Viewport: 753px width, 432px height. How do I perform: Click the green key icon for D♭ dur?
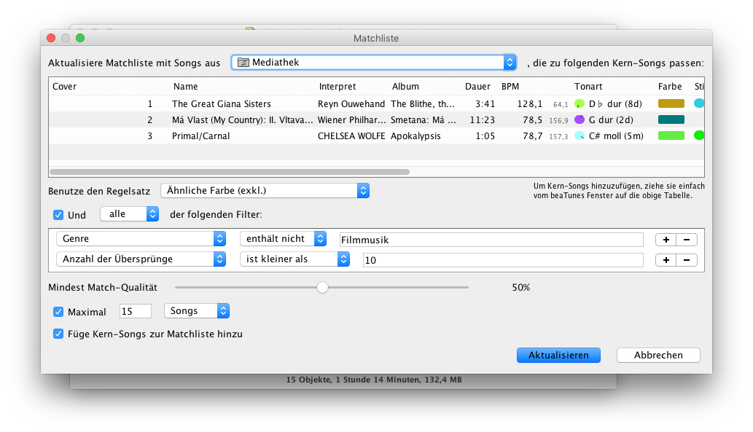[x=580, y=103]
